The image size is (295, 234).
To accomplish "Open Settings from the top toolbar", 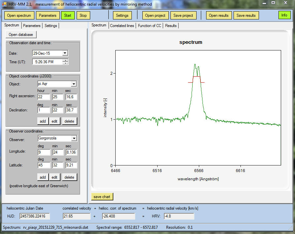I will pos(122,15).
